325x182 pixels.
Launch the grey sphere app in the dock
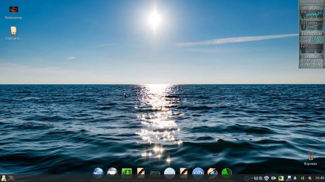pos(112,173)
